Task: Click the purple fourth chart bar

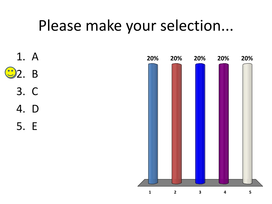Action: click(x=224, y=124)
